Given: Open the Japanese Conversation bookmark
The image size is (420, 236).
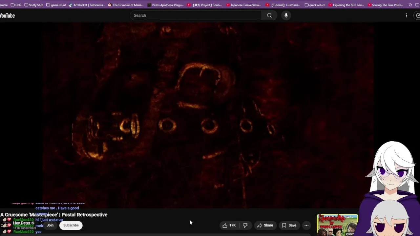Looking at the screenshot, I should [243, 5].
